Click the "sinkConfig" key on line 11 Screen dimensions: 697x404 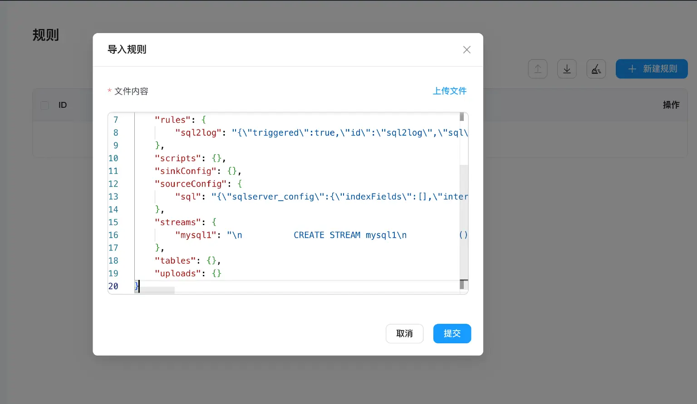tap(185, 171)
